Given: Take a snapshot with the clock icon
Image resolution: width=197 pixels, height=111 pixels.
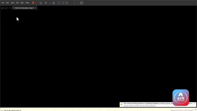Looking at the screenshot, I should (46, 3).
